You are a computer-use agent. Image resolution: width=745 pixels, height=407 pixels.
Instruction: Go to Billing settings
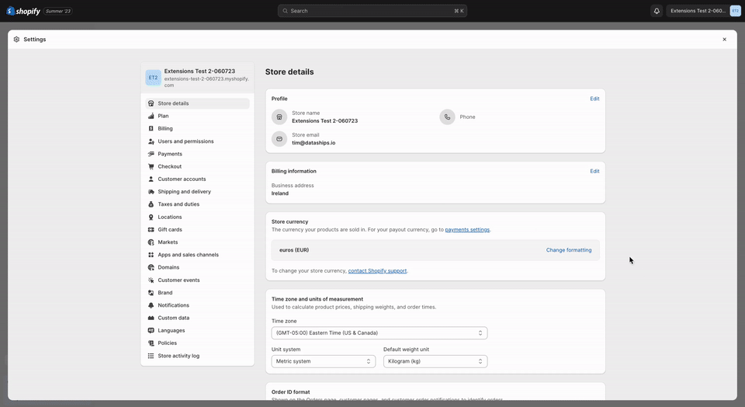[197, 128]
